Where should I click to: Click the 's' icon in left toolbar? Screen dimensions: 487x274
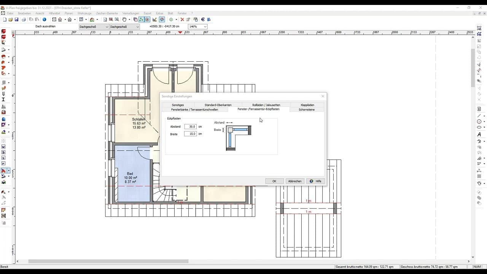click(3, 158)
